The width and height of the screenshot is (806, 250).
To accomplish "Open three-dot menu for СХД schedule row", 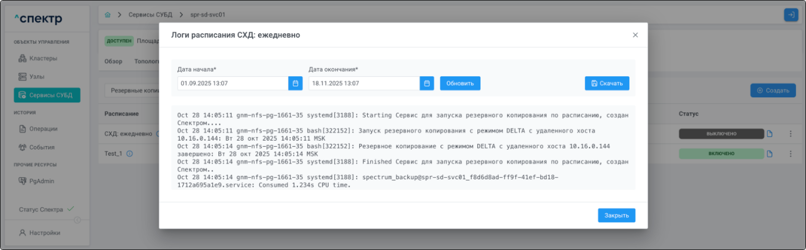I will [791, 134].
